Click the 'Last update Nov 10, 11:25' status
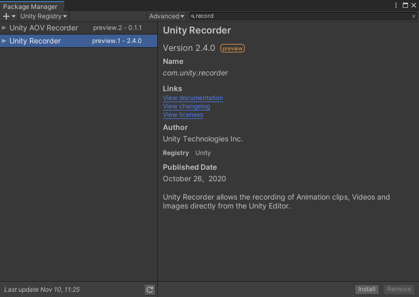This screenshot has width=419, height=297. 42,290
